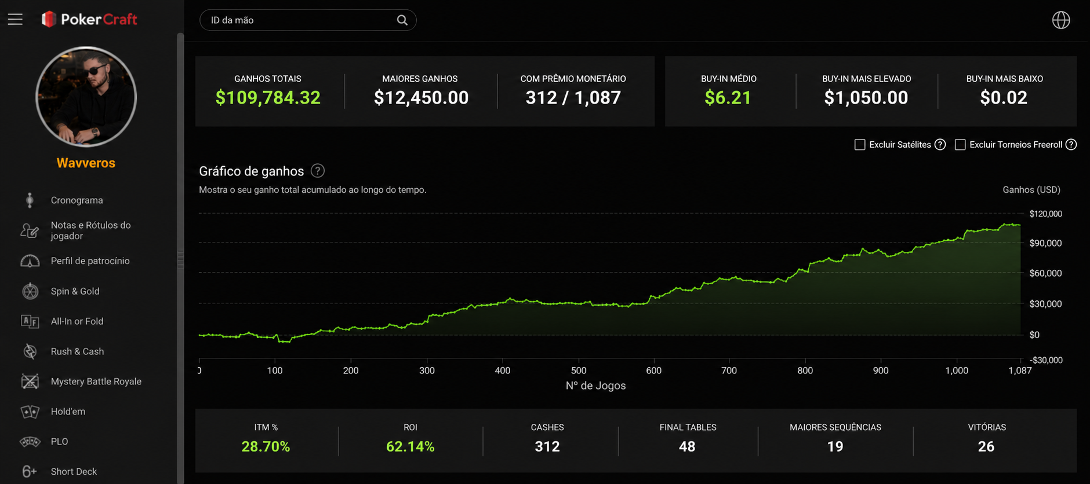Click the Nº de Jogos axis label
This screenshot has width=1090, height=484.
(595, 386)
